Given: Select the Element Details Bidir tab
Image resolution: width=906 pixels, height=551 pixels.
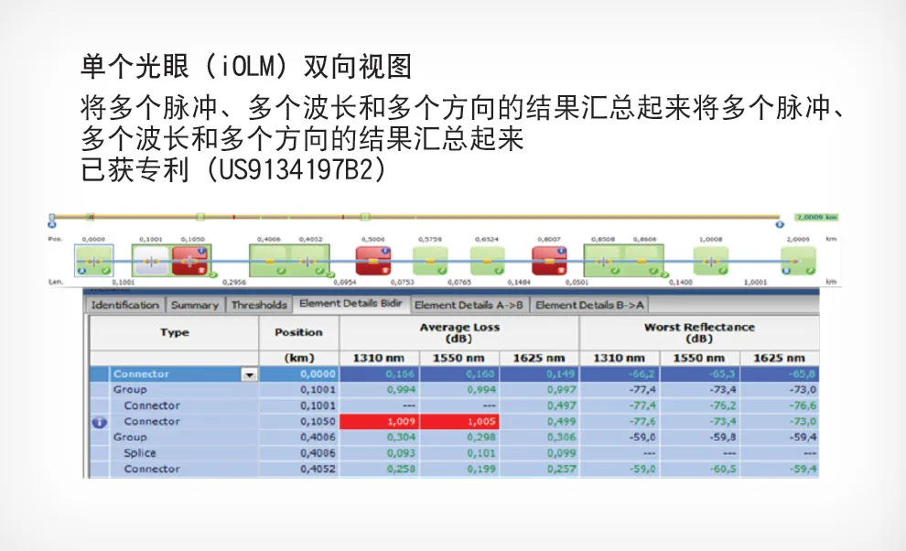Looking at the screenshot, I should pos(351,304).
